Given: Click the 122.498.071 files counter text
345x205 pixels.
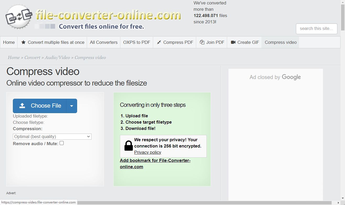Looking at the screenshot, I should pyautogui.click(x=210, y=15).
